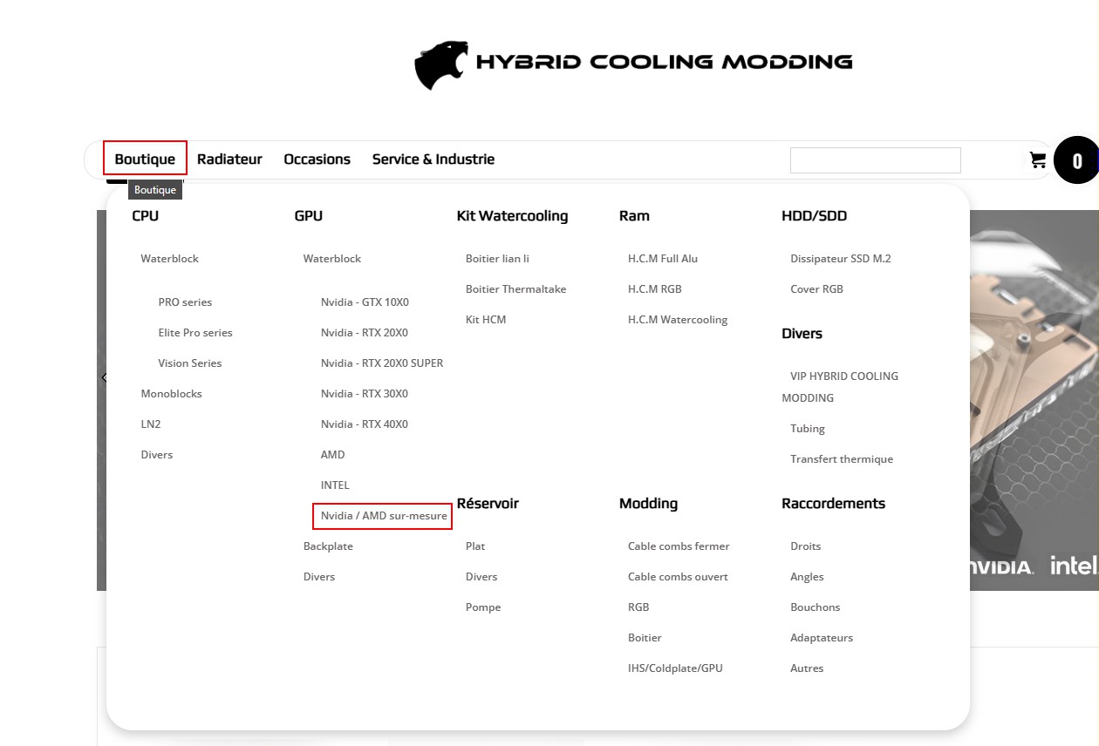Go to the Occasions page
Screen dimensions: 1099x746
pyautogui.click(x=317, y=159)
